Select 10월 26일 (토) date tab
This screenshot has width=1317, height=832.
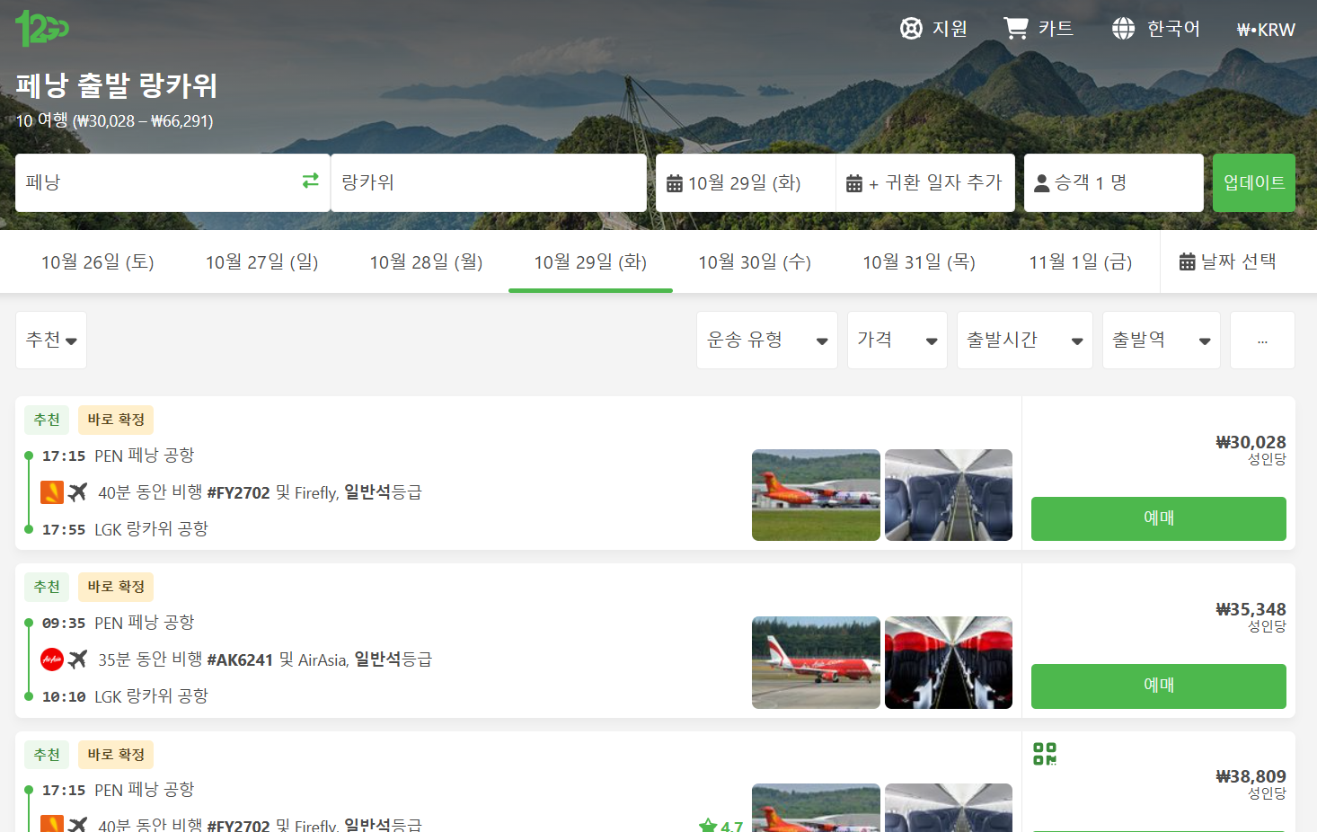coord(98,261)
